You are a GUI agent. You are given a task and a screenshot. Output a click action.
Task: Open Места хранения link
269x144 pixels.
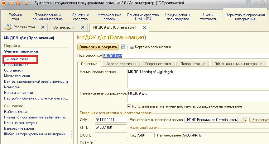tap(17, 76)
